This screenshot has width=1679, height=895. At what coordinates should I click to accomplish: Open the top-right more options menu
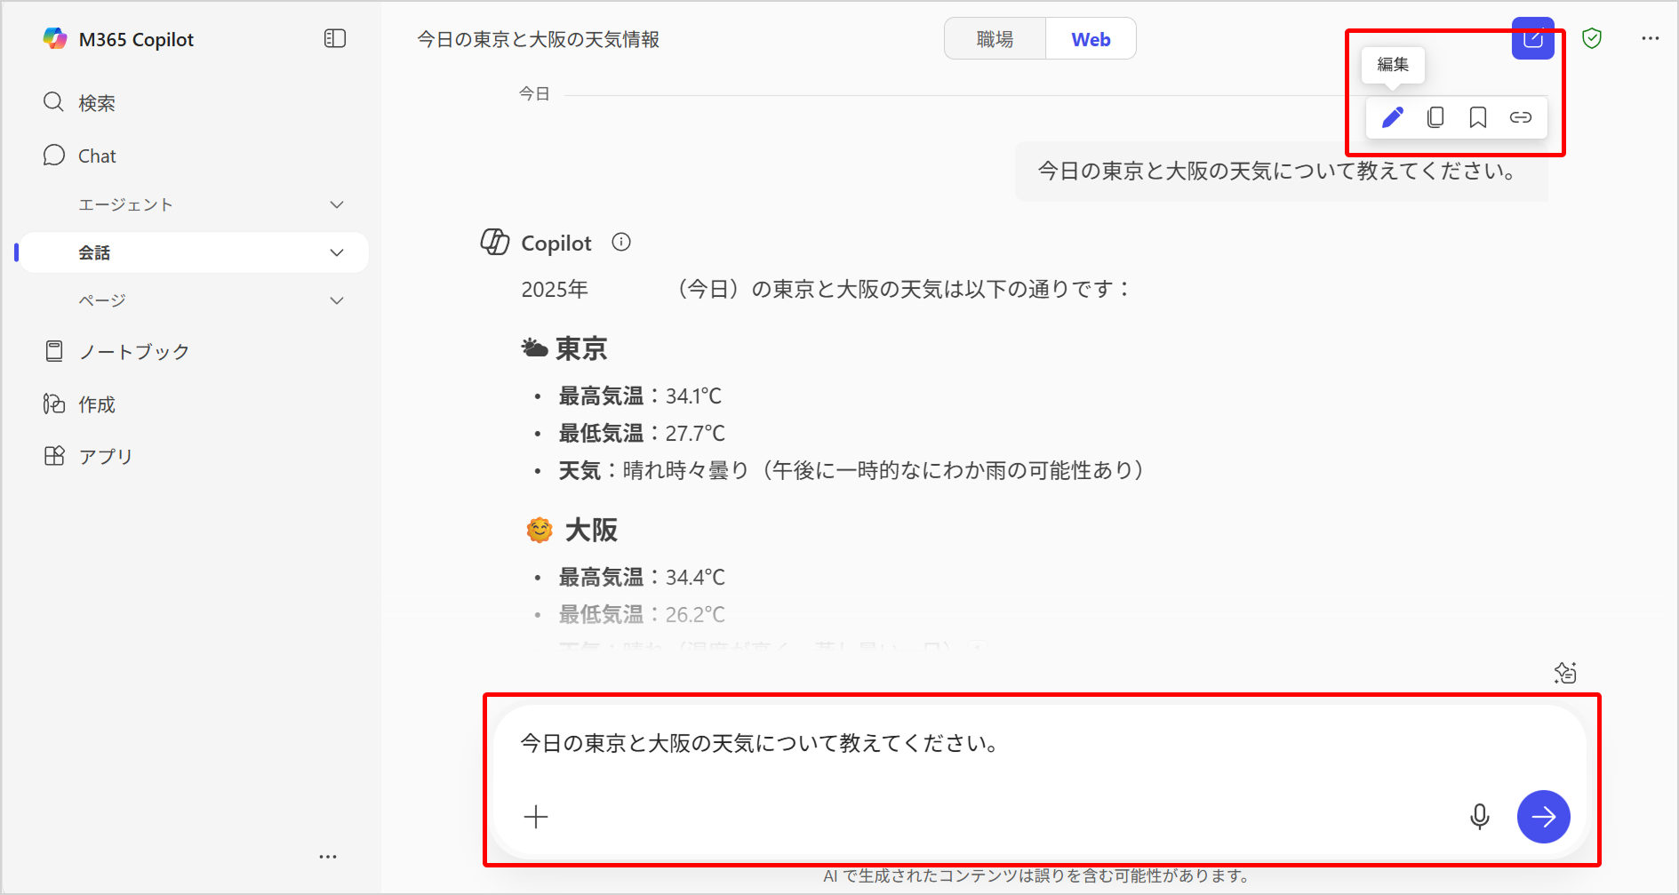pyautogui.click(x=1651, y=38)
